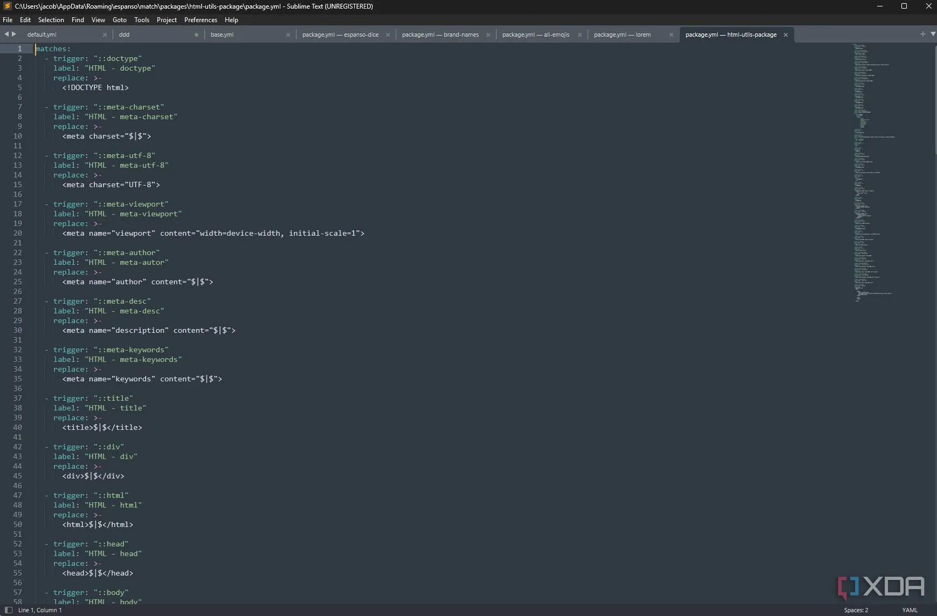Image resolution: width=937 pixels, height=616 pixels.
Task: Click the "::html" trigger string
Action: tap(111, 495)
